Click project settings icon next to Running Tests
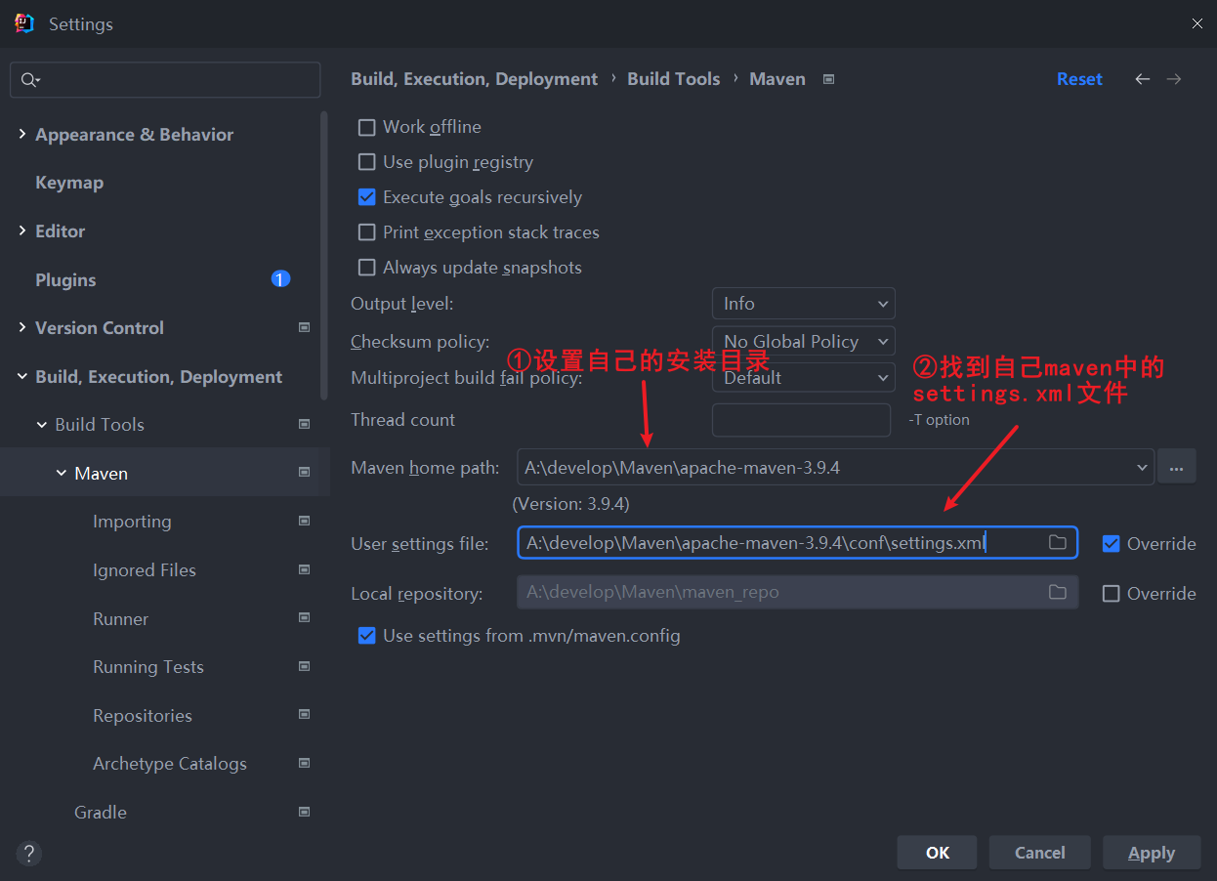Viewport: 1217px width, 881px height. [x=304, y=666]
